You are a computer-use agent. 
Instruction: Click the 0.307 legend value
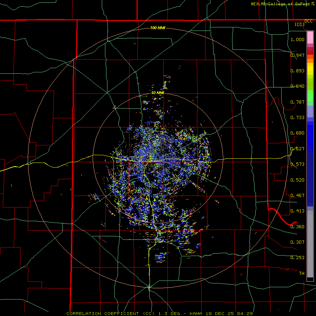(x=297, y=242)
